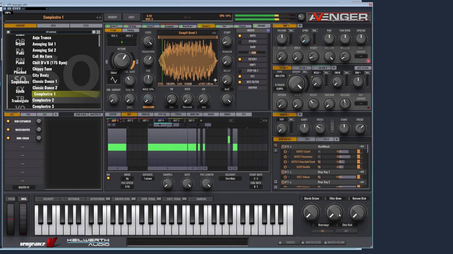Click the lock icon next to MASTER FILTER

point(303,242)
